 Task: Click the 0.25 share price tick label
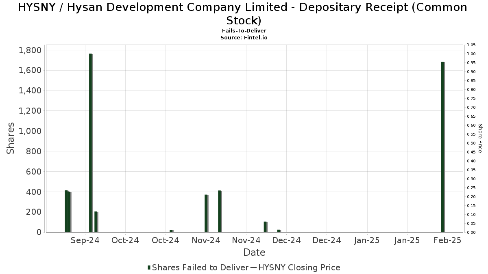click(x=471, y=188)
